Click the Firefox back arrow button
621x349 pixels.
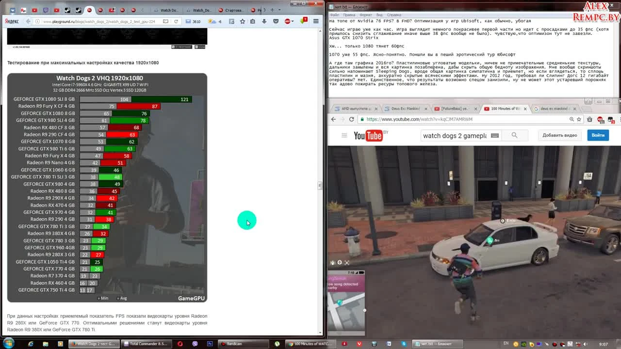(x=28, y=21)
